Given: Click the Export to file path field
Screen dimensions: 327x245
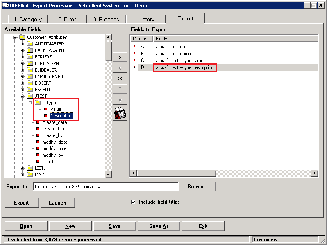Looking at the screenshot, I should [x=106, y=186].
